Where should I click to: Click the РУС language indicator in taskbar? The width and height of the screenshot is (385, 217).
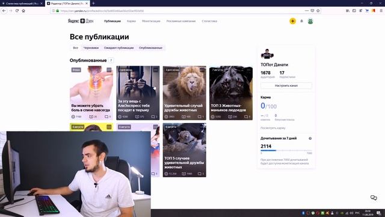pos(357,213)
